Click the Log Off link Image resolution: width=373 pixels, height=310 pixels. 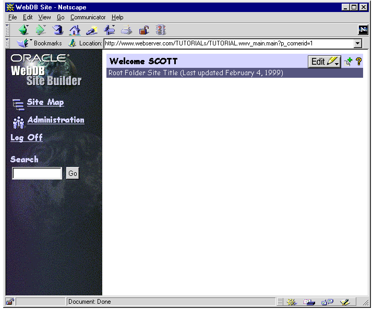(27, 138)
